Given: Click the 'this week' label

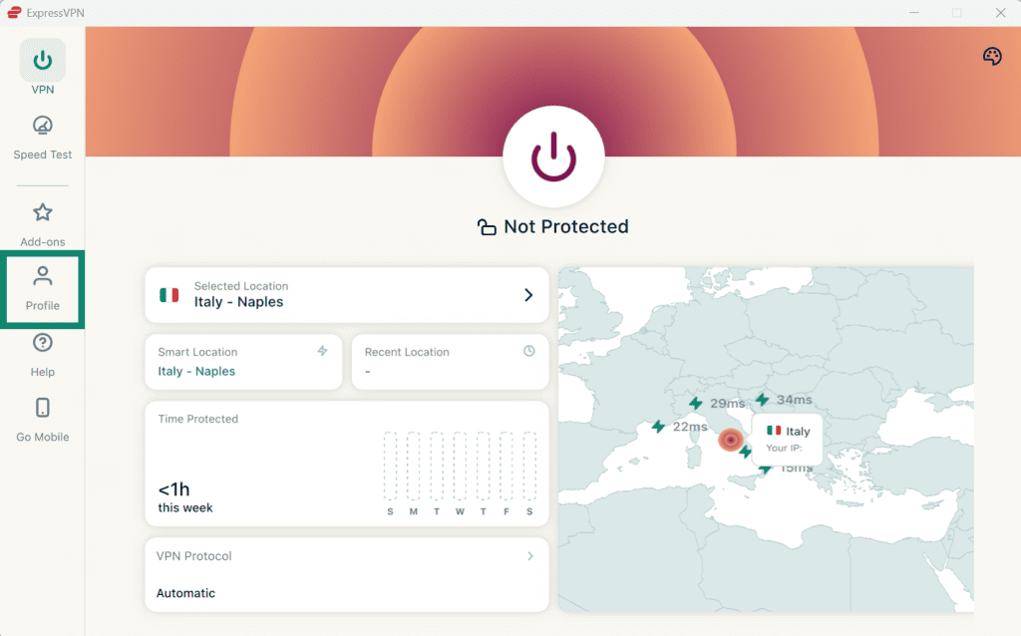Looking at the screenshot, I should [184, 507].
